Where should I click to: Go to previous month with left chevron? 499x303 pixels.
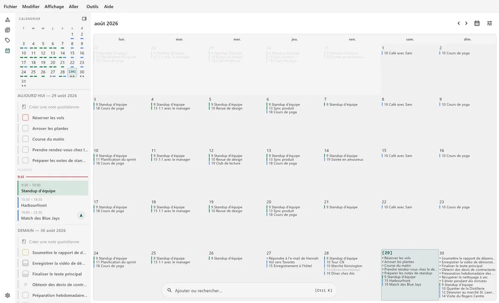click(x=459, y=23)
